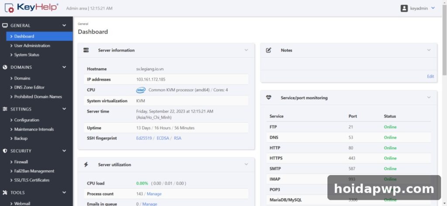Open the keyadmin account dropdown arrow
This screenshot has width=447, height=206.
click(433, 8)
